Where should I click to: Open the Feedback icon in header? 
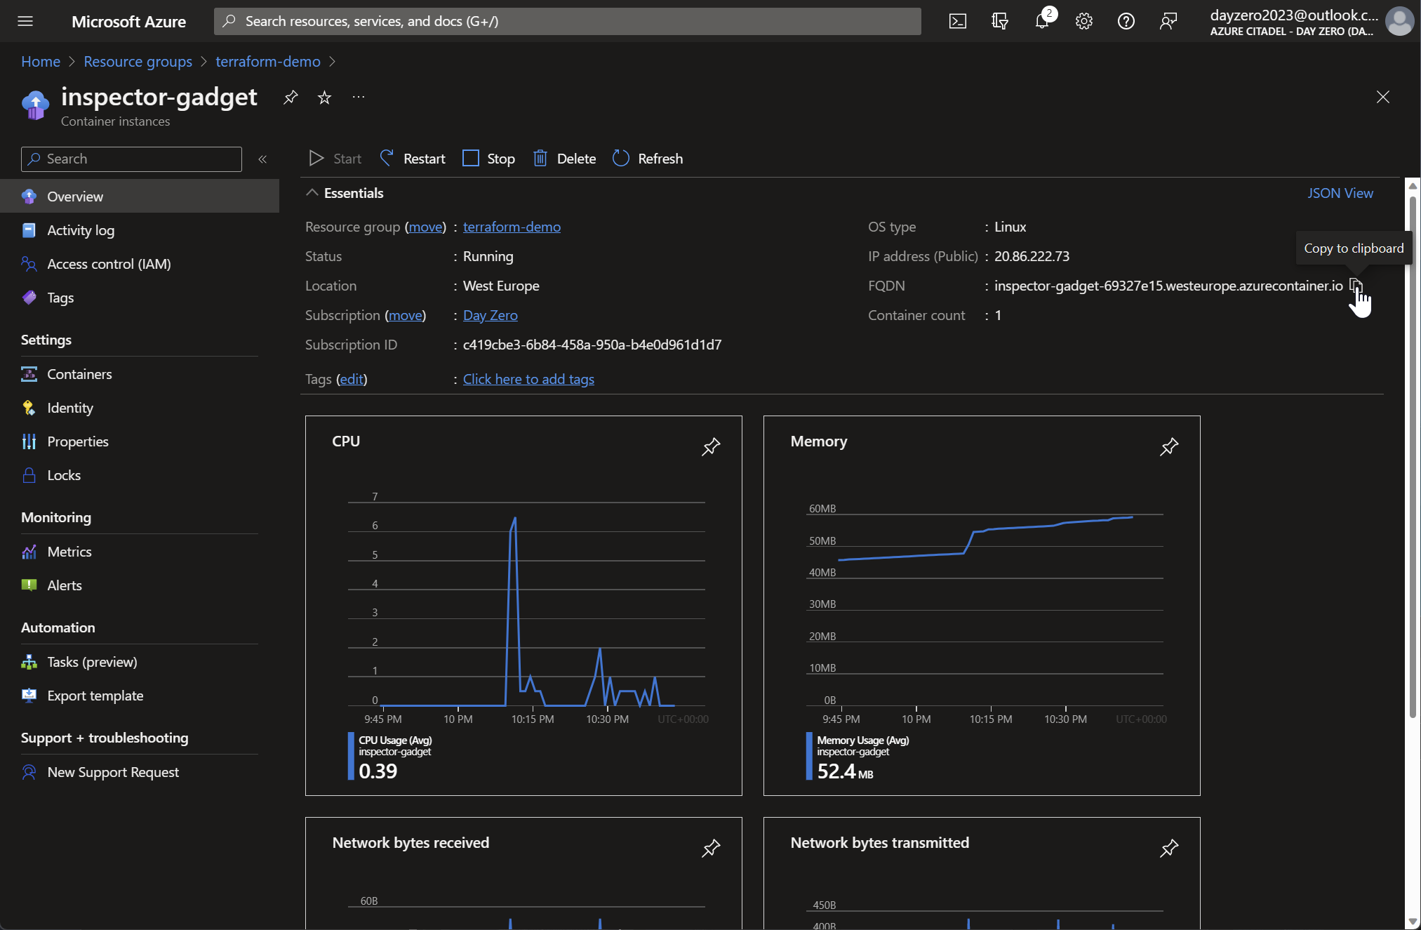[x=1168, y=21]
